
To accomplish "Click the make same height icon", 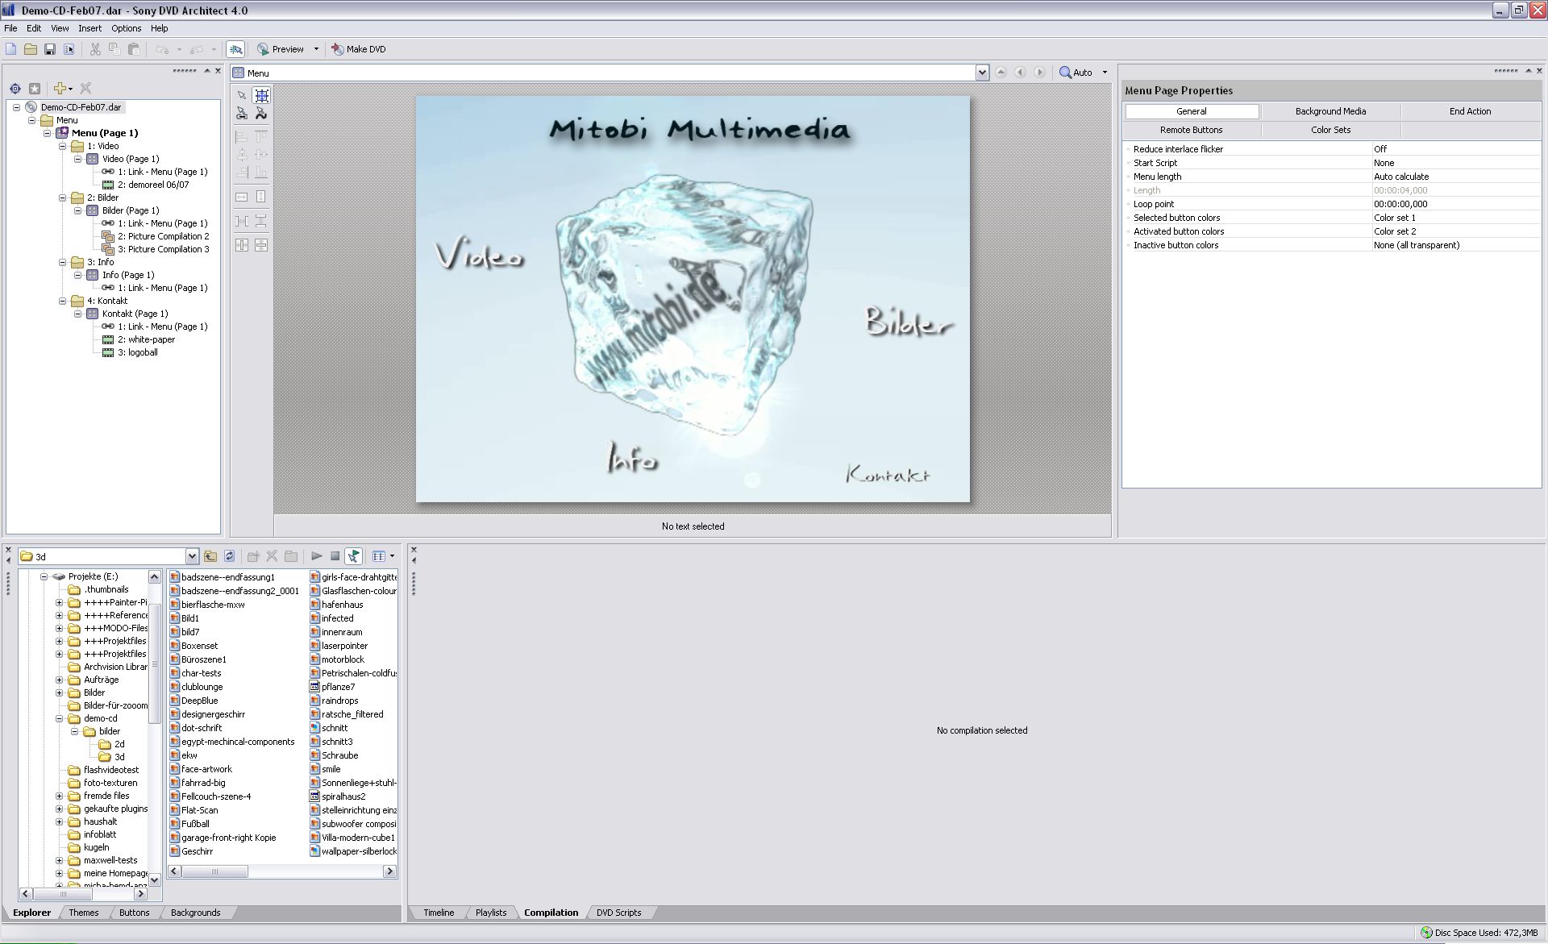I will (261, 197).
